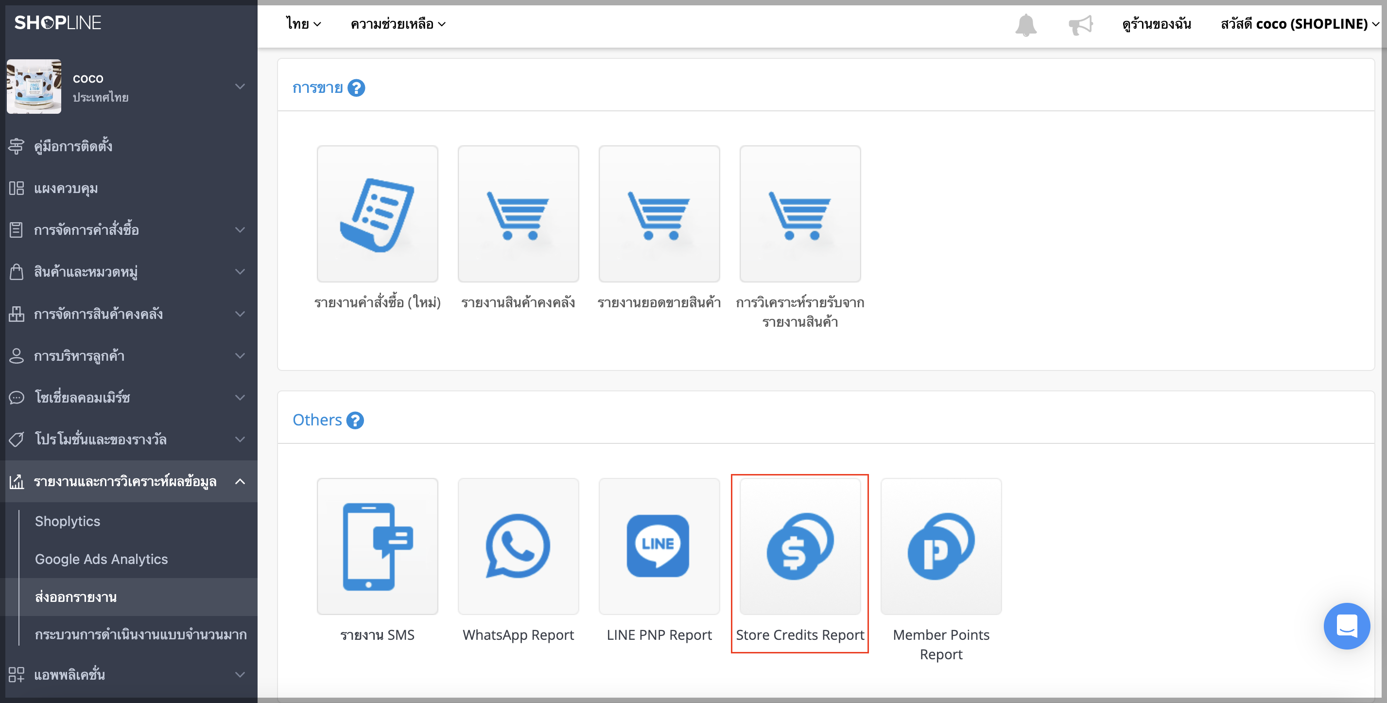Open the LINE PNP Report icon
Image resolution: width=1387 pixels, height=703 pixels.
tap(659, 546)
